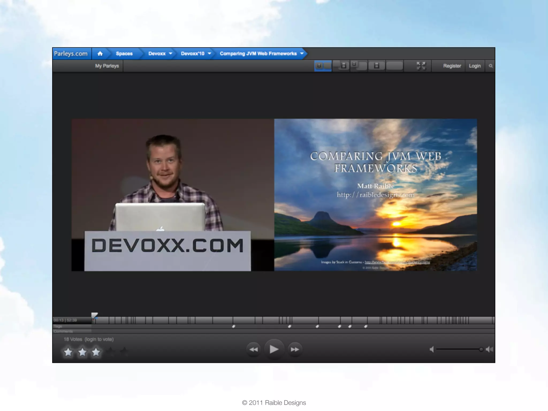The height and width of the screenshot is (411, 548).
Task: Enter fullscreen with the expand arrows icon
Action: click(x=421, y=66)
